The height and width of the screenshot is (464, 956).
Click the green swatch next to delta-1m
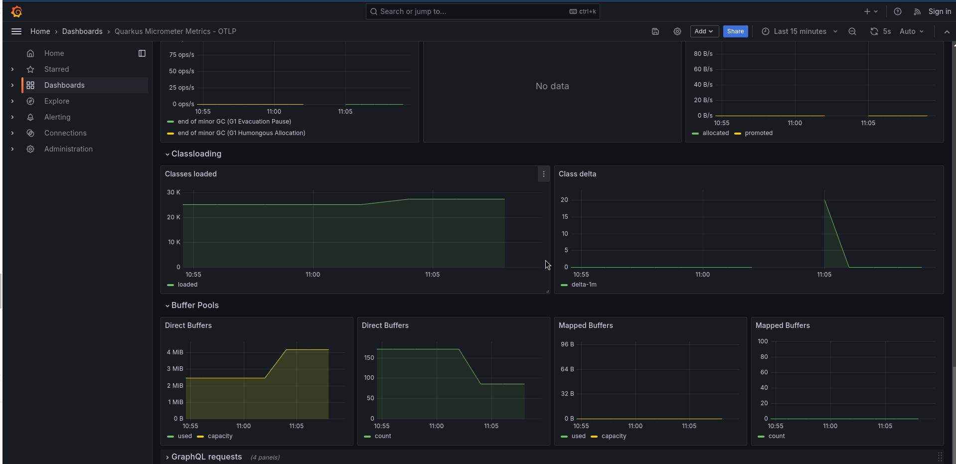pyautogui.click(x=564, y=285)
